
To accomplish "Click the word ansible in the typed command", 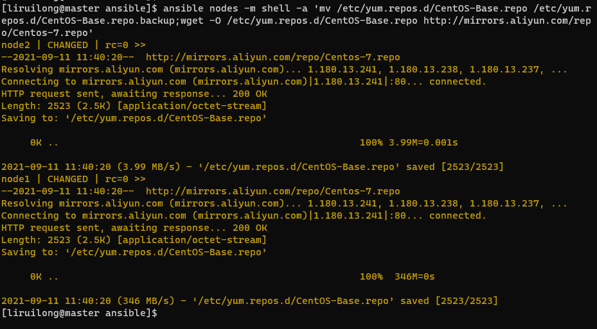I will 184,8.
